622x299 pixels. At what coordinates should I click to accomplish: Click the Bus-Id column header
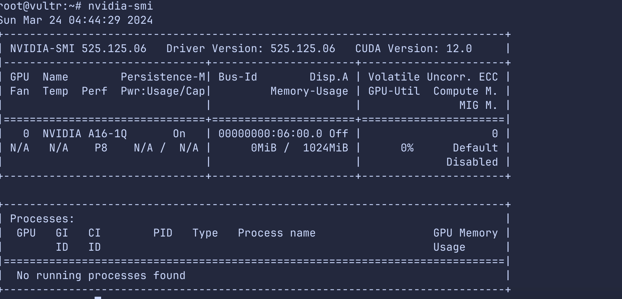(237, 77)
